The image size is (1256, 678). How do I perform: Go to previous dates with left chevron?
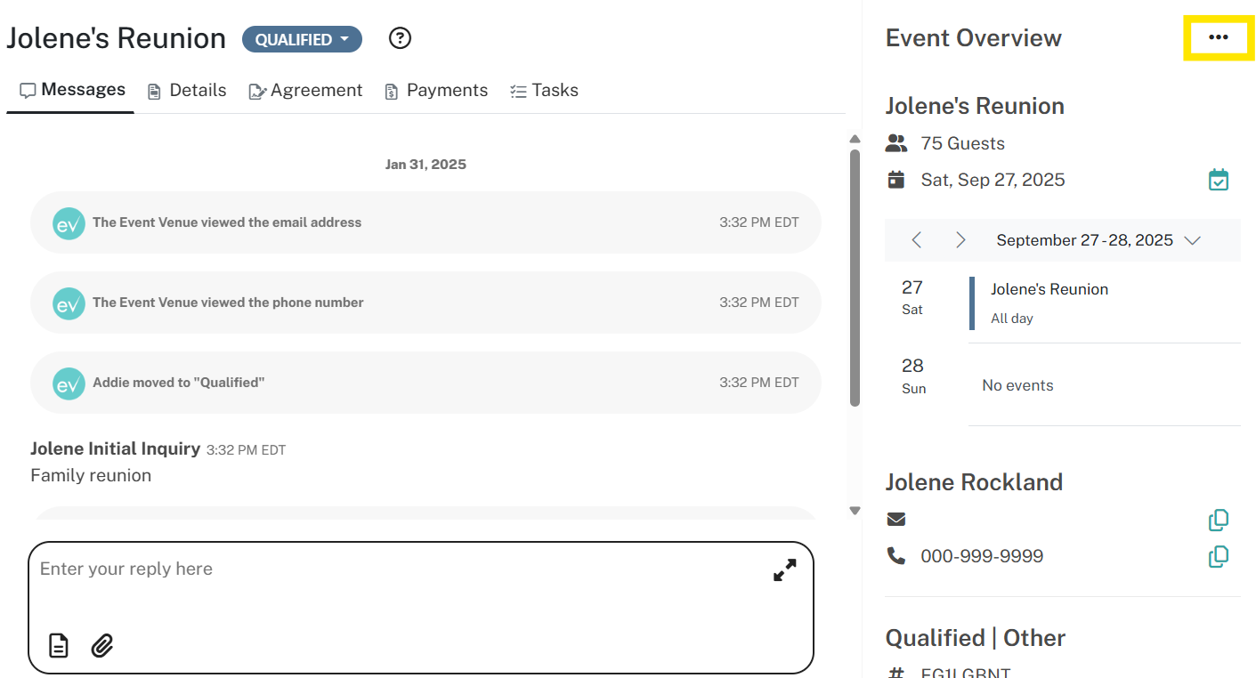tap(917, 240)
